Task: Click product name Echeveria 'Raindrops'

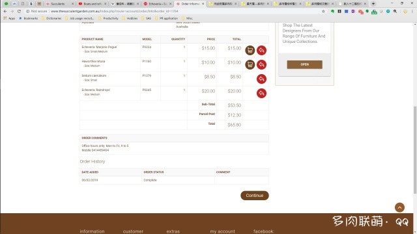Action: click(96, 90)
